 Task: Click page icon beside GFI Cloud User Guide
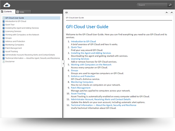(x=4, y=18)
